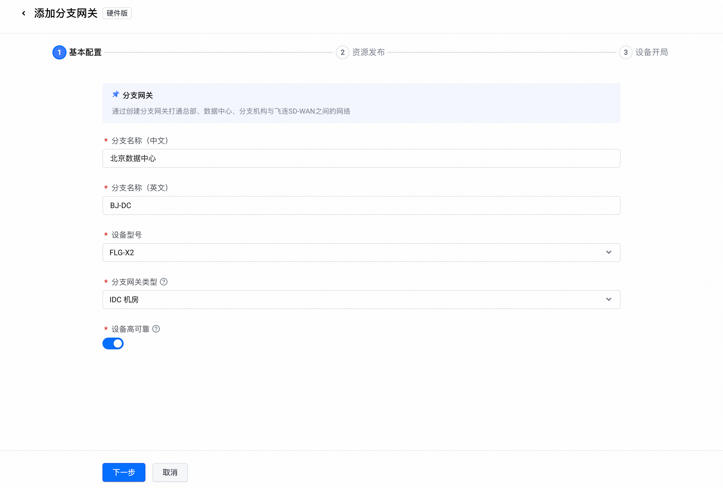This screenshot has height=488, width=723.
Task: Click the 取消 button
Action: click(x=170, y=472)
